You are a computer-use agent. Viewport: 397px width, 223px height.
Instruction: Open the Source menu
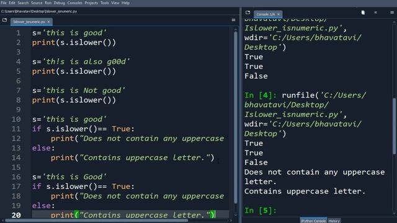[37, 2]
